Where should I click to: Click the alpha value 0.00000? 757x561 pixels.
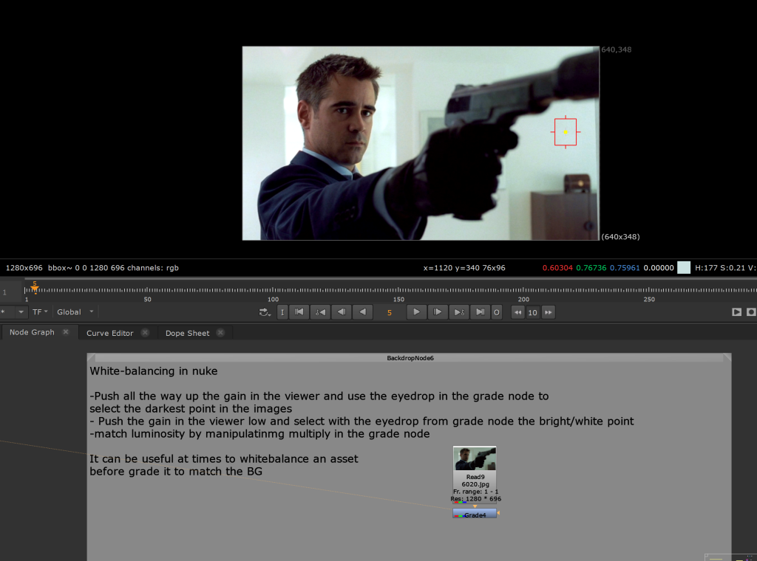tap(659, 268)
